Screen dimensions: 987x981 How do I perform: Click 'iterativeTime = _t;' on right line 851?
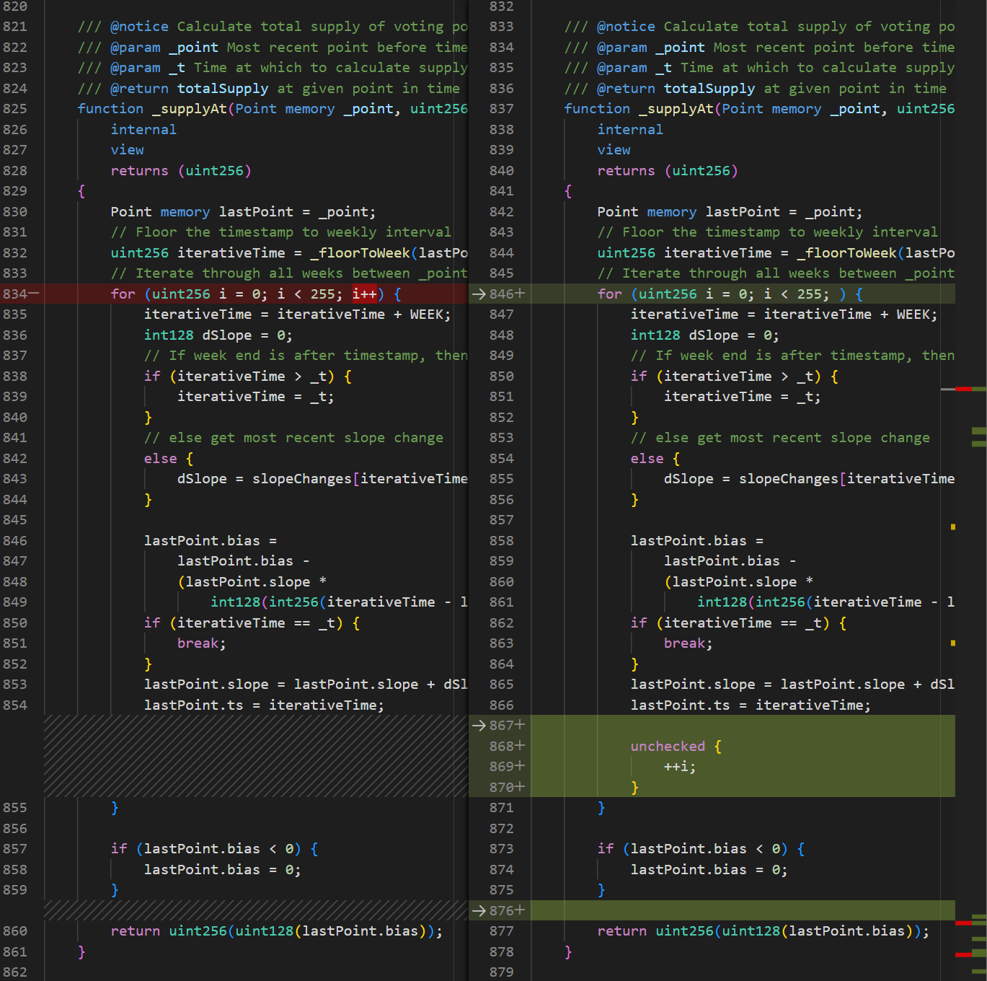coord(743,396)
